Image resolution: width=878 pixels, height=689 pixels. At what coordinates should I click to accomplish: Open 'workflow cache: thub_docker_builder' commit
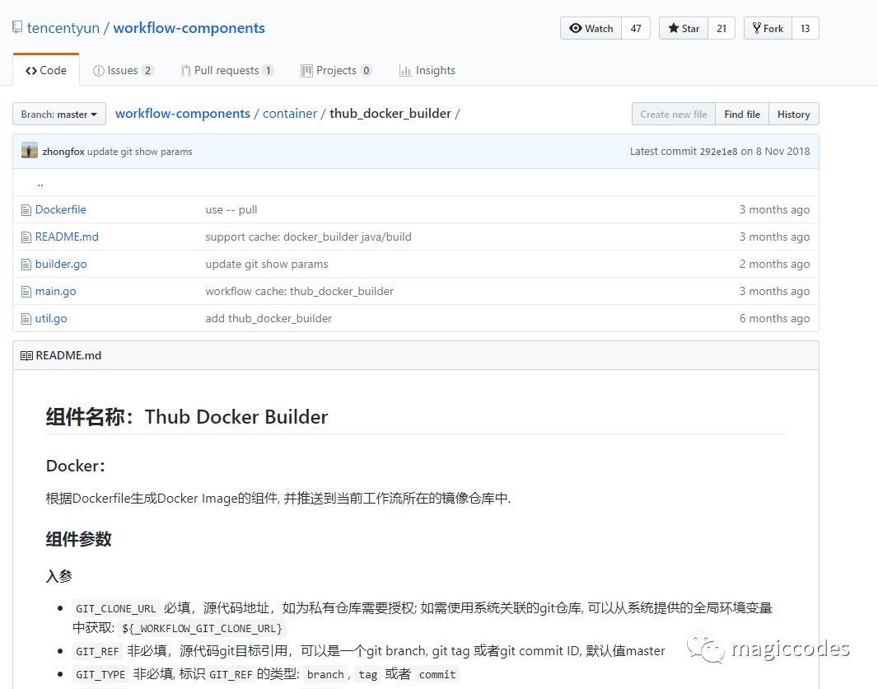[x=300, y=291]
